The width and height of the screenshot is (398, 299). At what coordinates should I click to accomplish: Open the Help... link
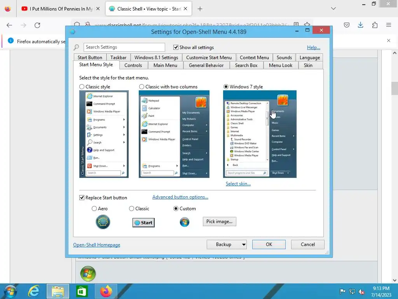pos(314,47)
